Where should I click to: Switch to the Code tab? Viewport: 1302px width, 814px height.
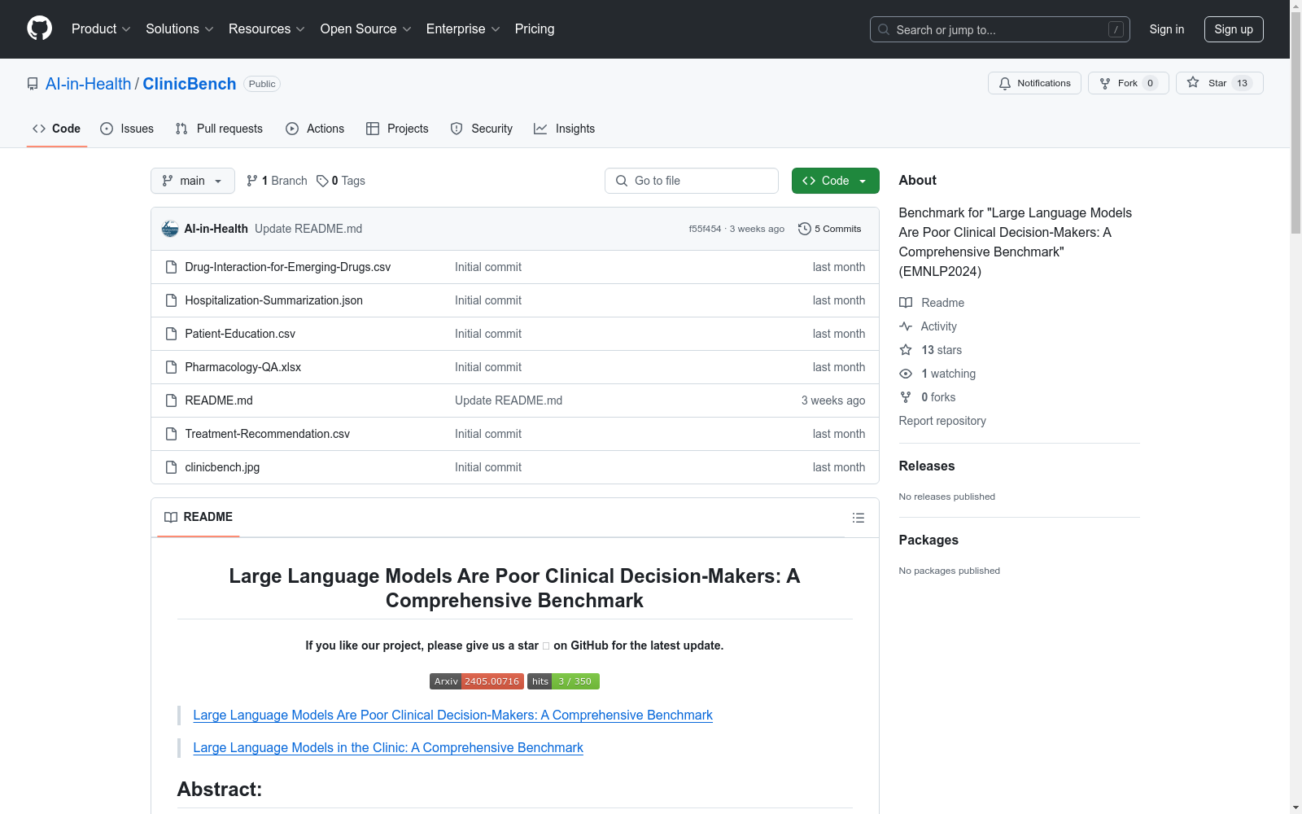(57, 129)
